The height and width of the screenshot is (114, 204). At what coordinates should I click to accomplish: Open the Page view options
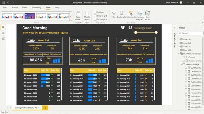pos(78,16)
